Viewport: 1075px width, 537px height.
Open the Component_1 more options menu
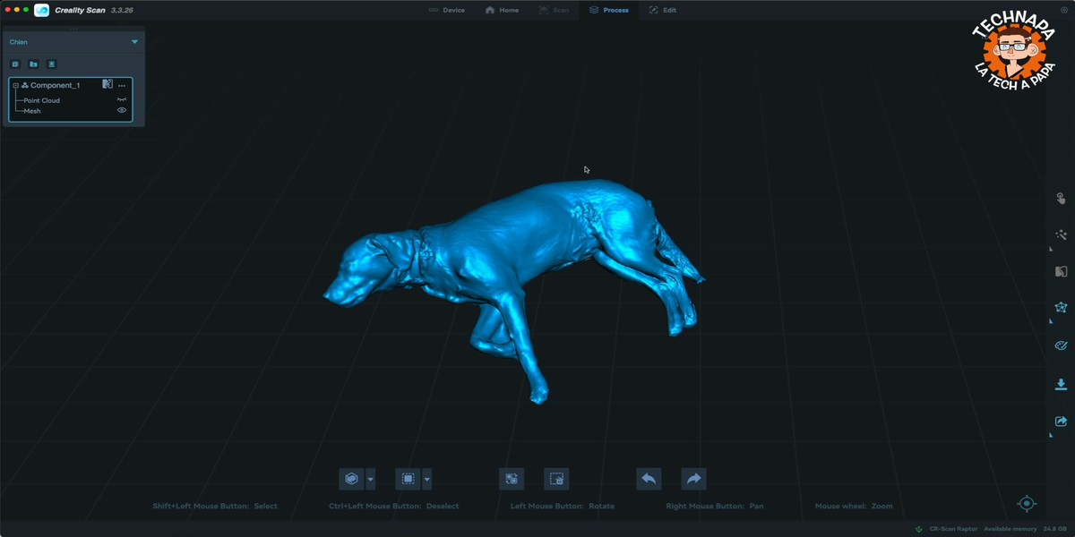[x=122, y=85]
